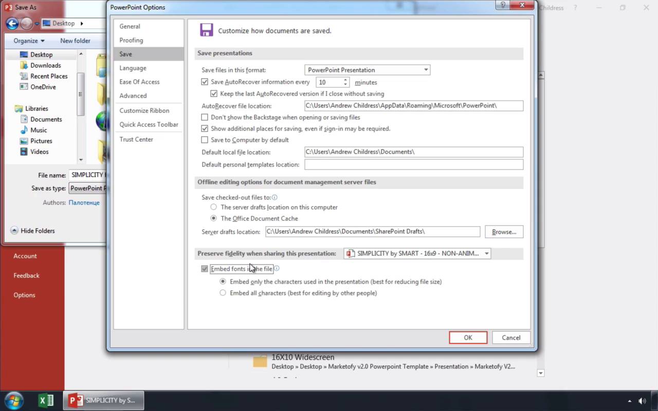Viewport: 658px width, 411px height.
Task: Open Feedback in the backstage sidebar
Action: (26, 275)
